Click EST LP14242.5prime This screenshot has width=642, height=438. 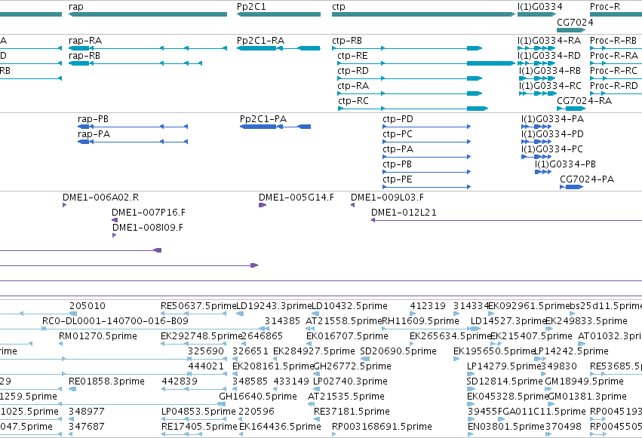[572, 352]
